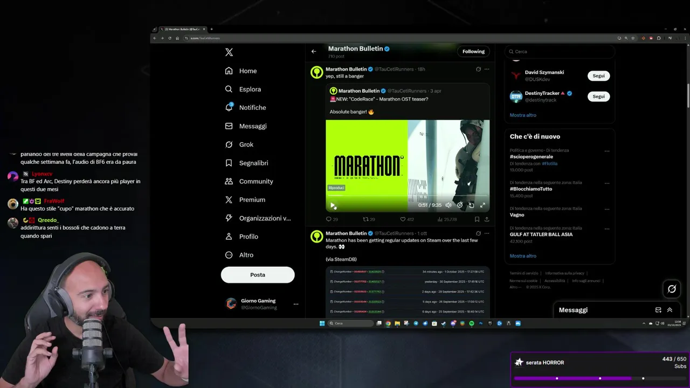Open the #scioperogenerale trend

click(532, 157)
